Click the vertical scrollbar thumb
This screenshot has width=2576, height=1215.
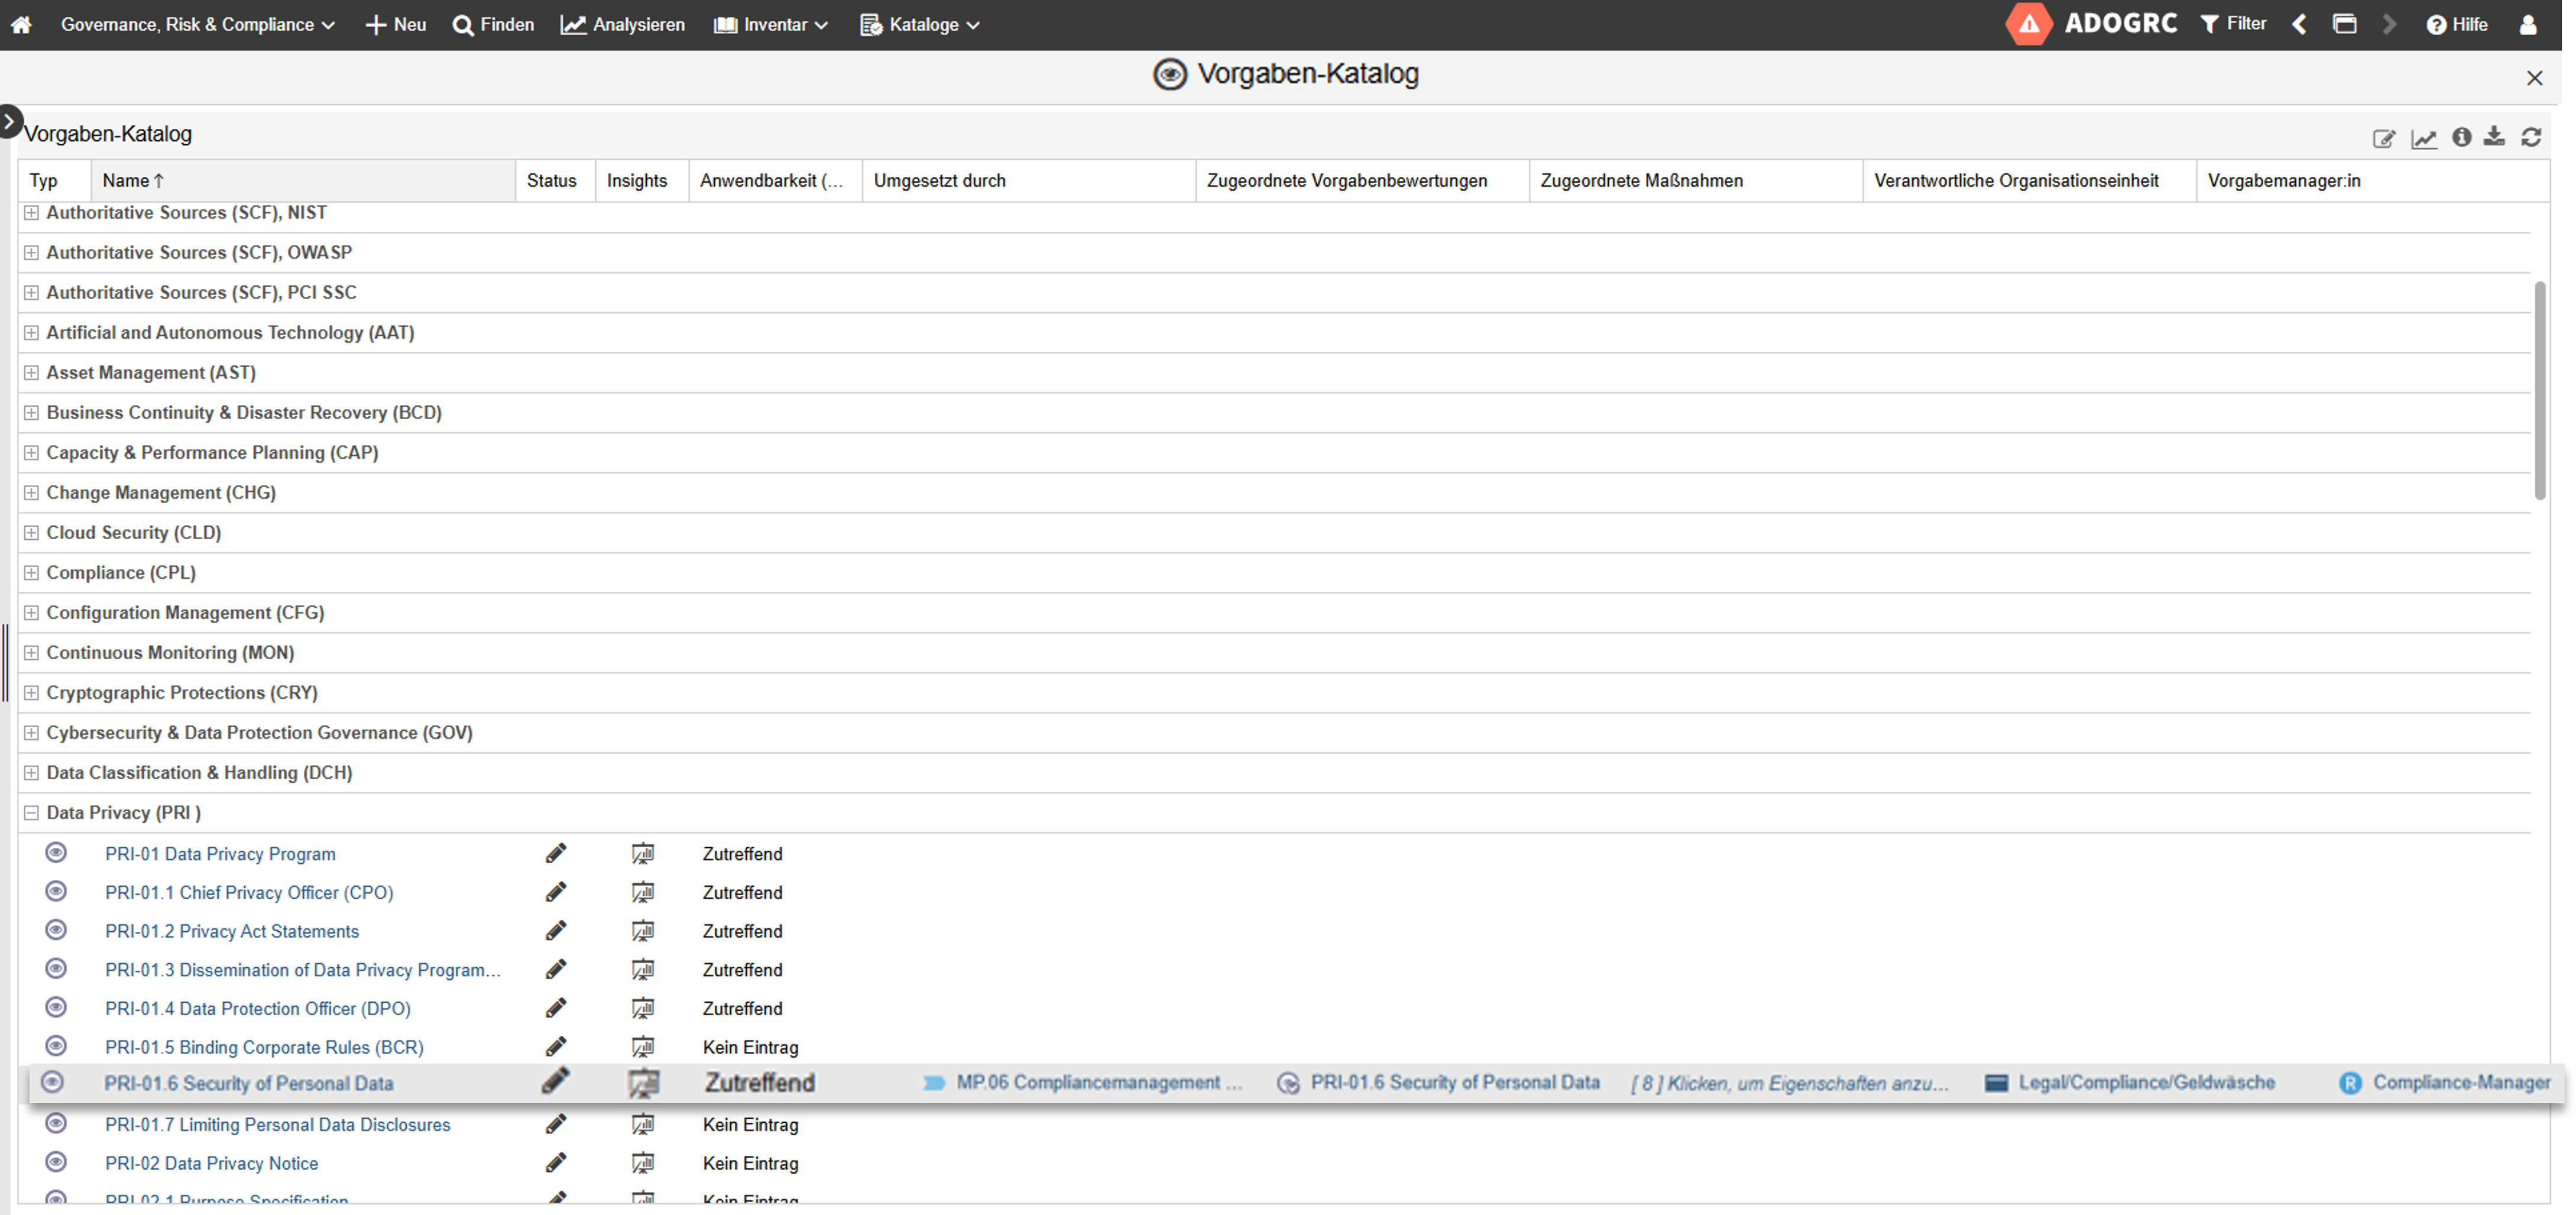(x=2540, y=391)
